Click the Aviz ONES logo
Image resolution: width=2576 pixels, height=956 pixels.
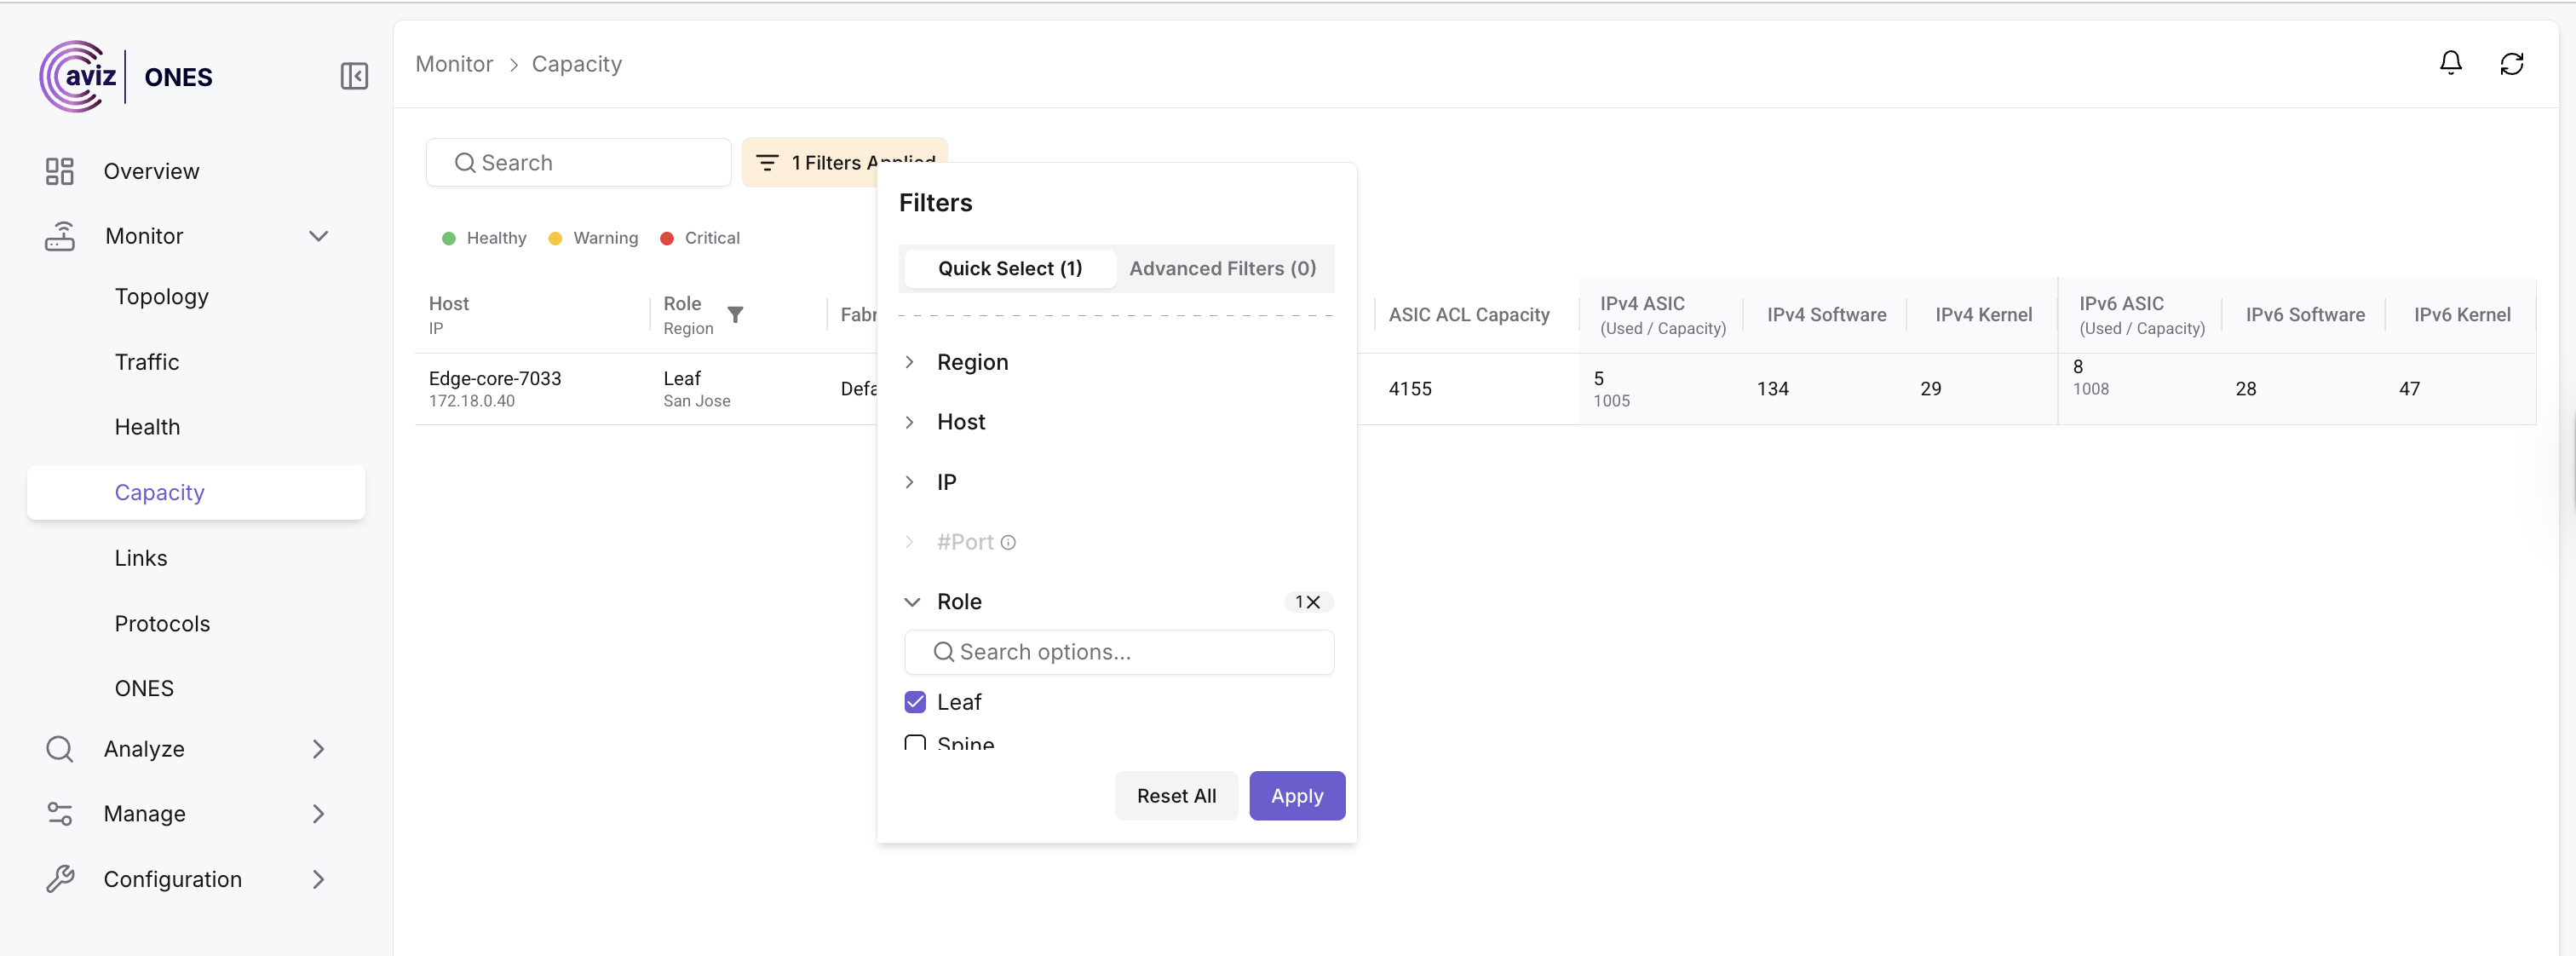pyautogui.click(x=126, y=77)
